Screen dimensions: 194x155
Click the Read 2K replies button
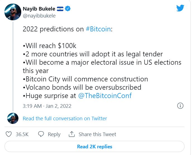pyautogui.click(x=95, y=146)
